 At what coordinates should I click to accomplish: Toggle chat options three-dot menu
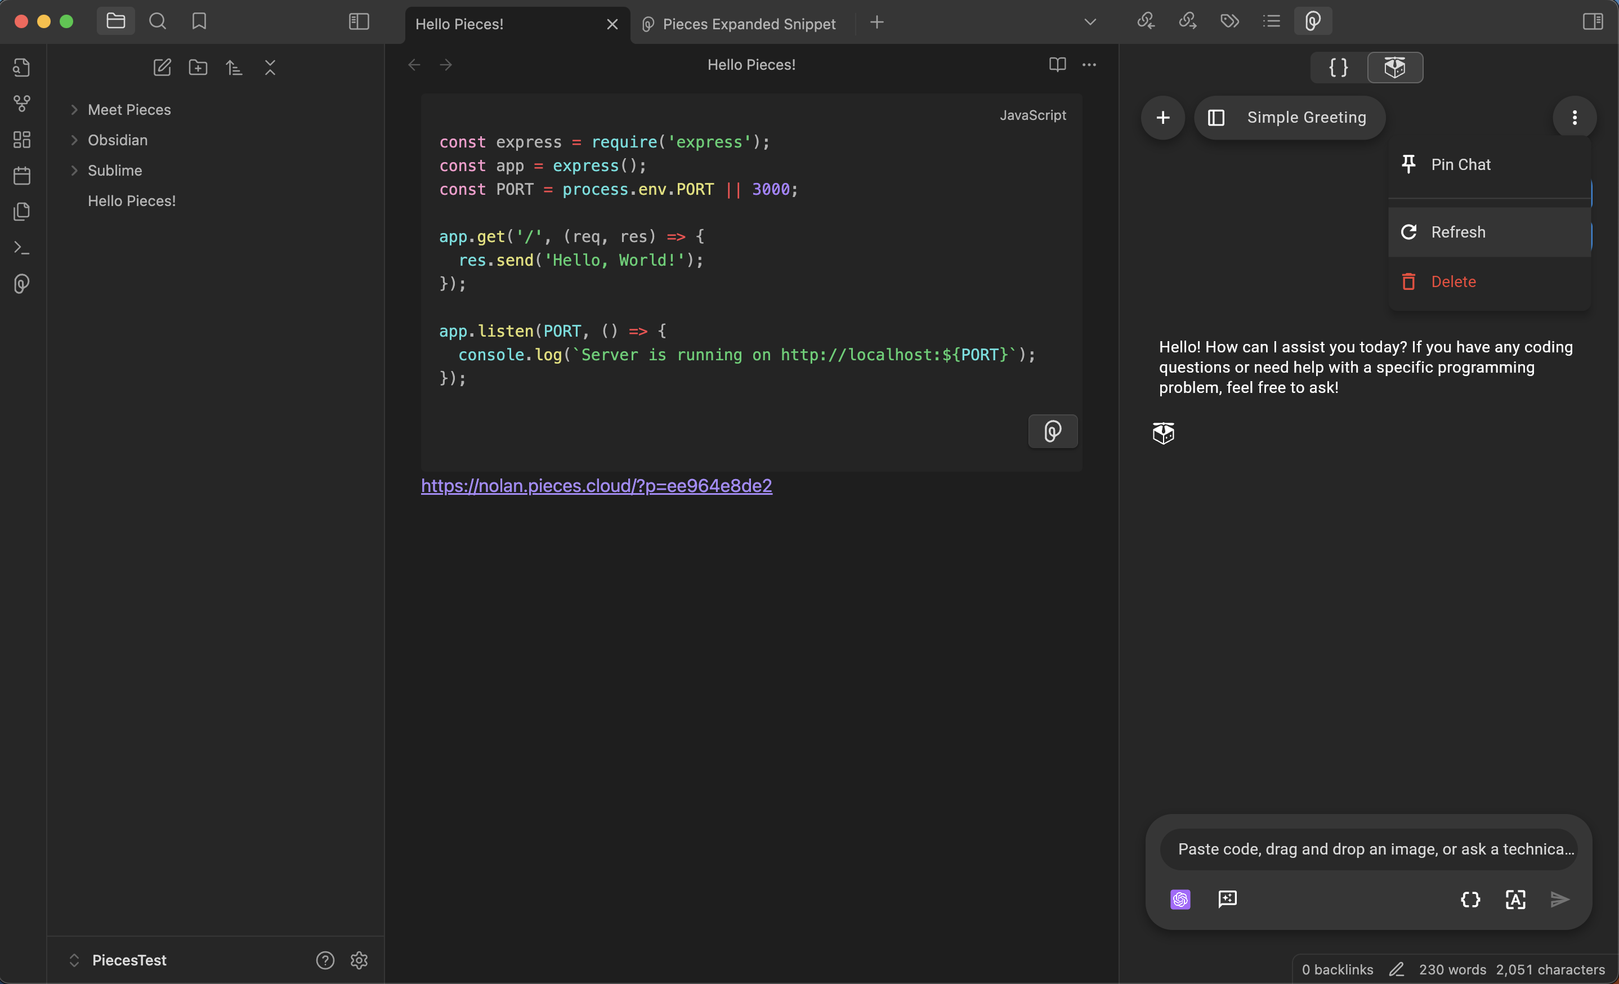point(1575,118)
